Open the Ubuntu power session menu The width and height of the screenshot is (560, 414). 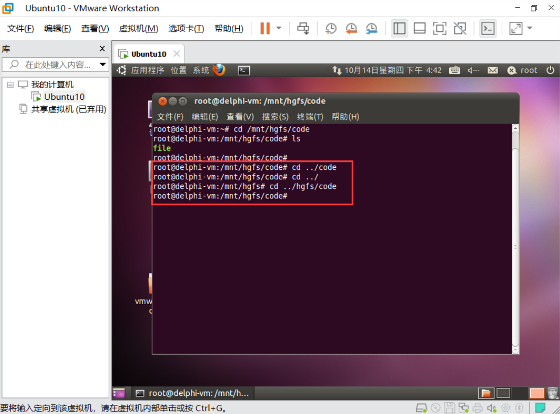[550, 70]
